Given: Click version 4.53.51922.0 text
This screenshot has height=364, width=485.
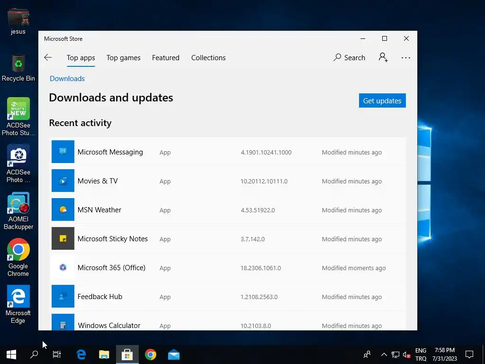Looking at the screenshot, I should (258, 210).
